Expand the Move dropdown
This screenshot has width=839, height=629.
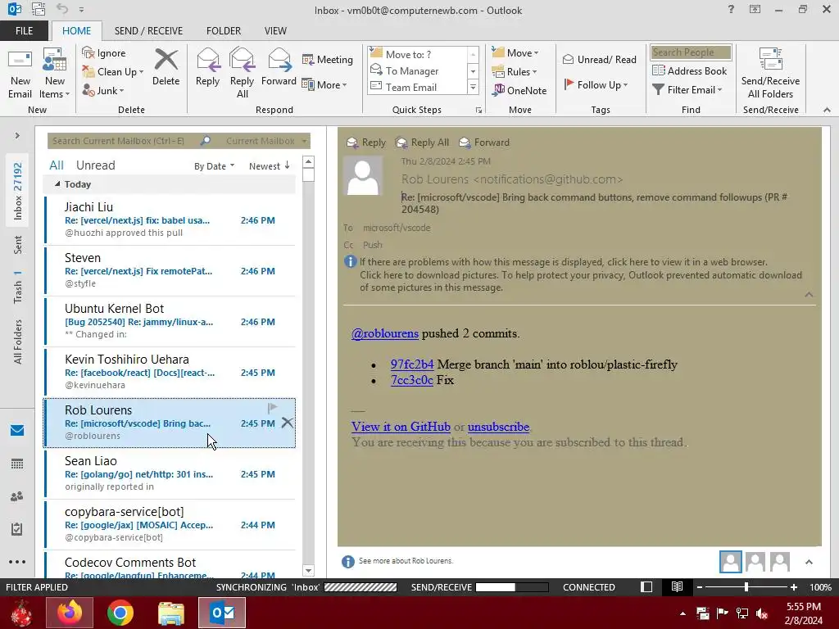[515, 53]
